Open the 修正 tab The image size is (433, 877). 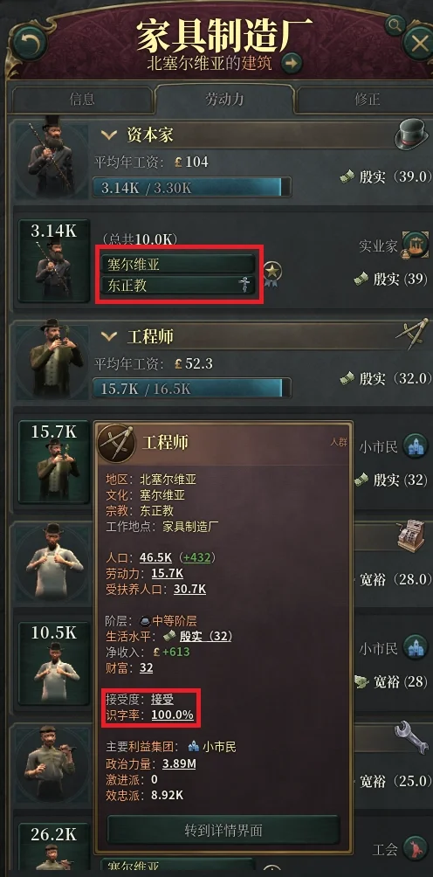tap(367, 100)
